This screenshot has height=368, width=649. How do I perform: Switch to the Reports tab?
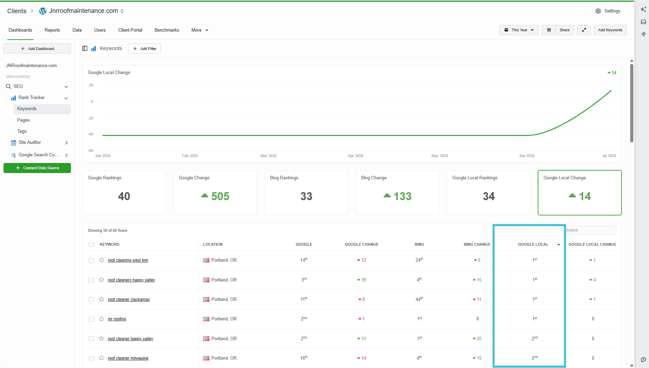point(52,30)
